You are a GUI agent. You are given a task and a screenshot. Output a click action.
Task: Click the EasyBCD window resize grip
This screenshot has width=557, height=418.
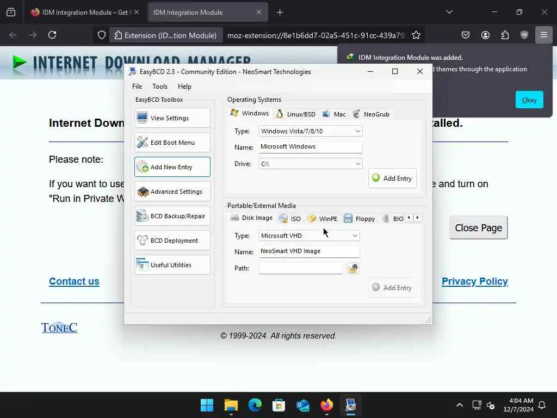click(x=429, y=320)
